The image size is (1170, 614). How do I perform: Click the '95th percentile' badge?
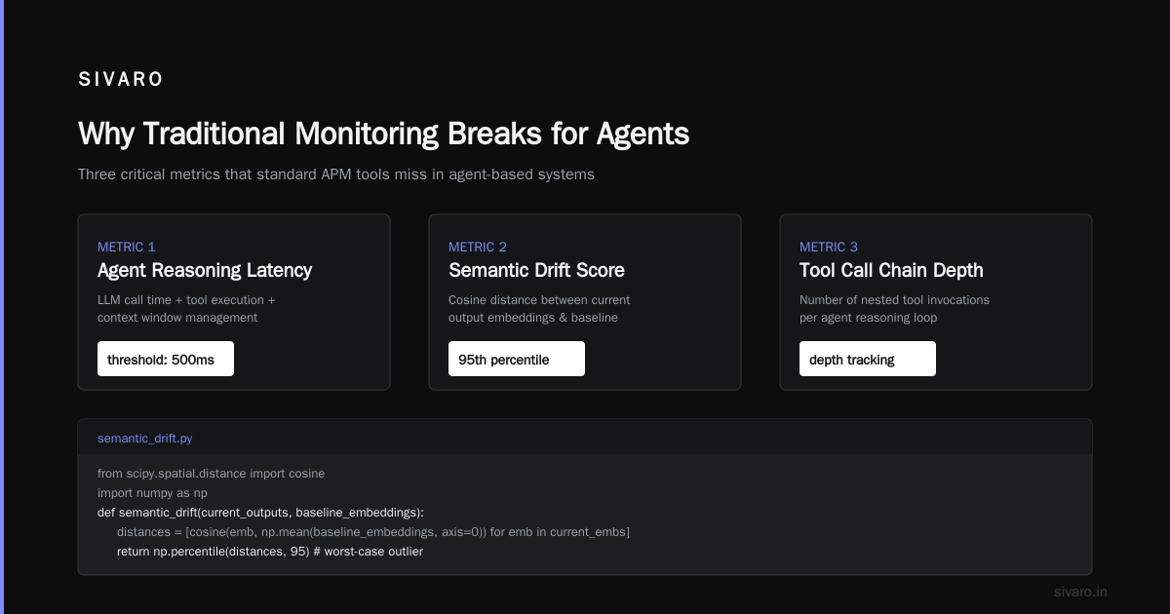tap(517, 359)
